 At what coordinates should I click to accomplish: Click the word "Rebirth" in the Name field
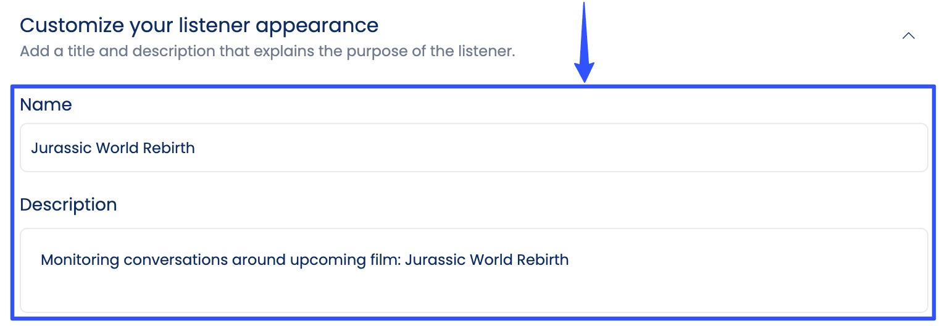[x=169, y=148]
